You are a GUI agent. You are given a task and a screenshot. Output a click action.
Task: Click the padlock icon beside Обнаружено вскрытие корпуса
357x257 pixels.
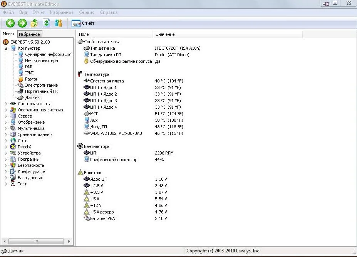(86, 61)
